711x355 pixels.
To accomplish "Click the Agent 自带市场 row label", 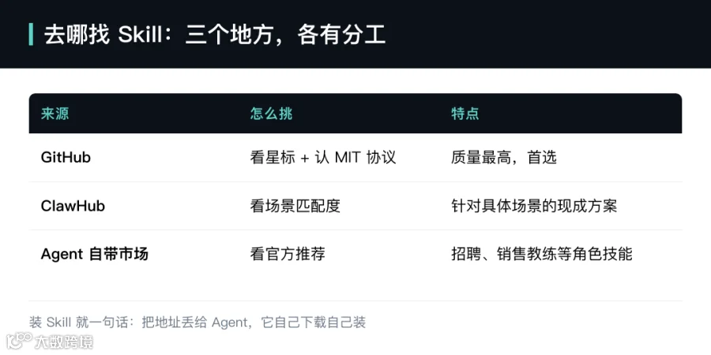I will tap(94, 254).
